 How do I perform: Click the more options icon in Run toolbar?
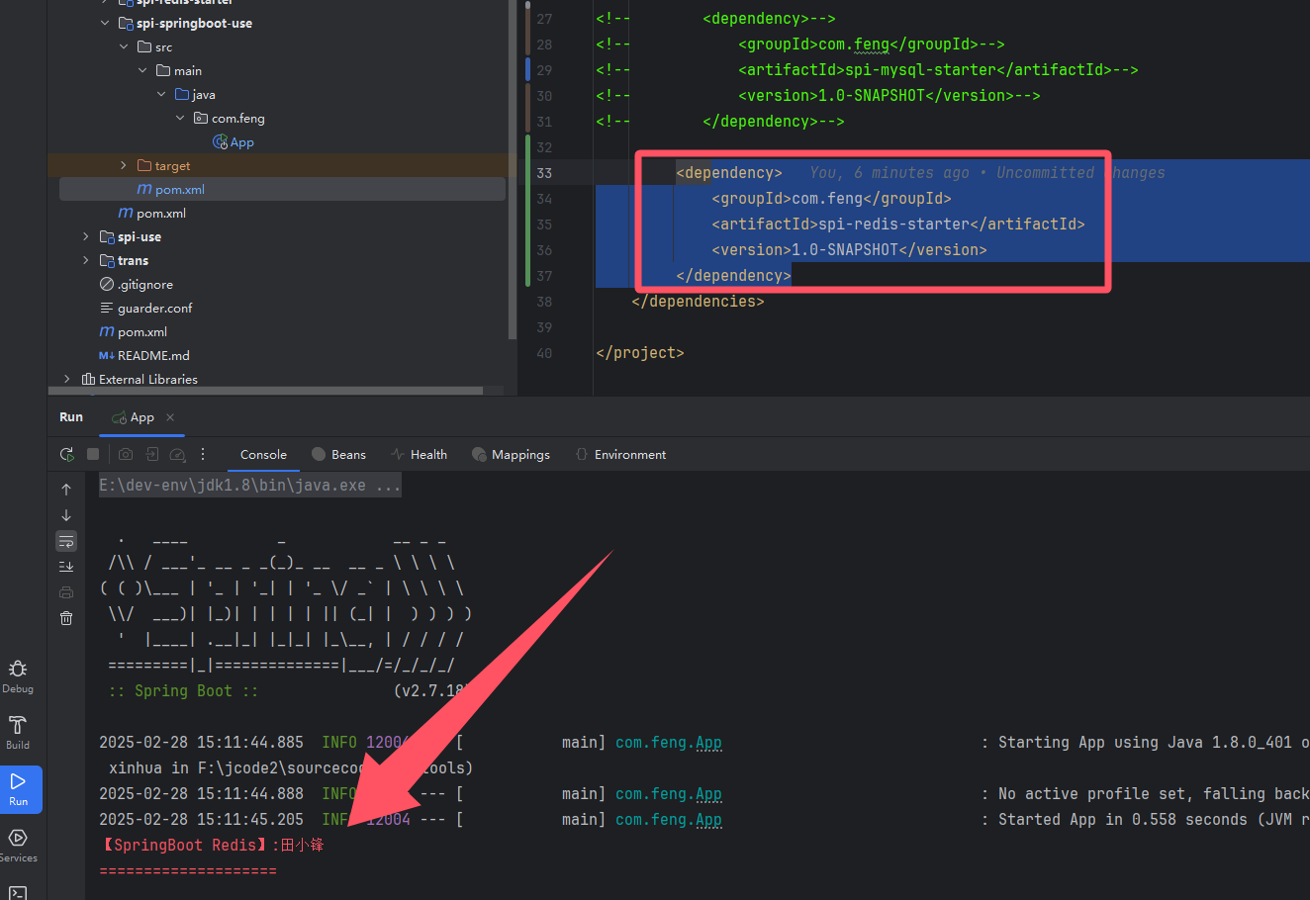(203, 455)
